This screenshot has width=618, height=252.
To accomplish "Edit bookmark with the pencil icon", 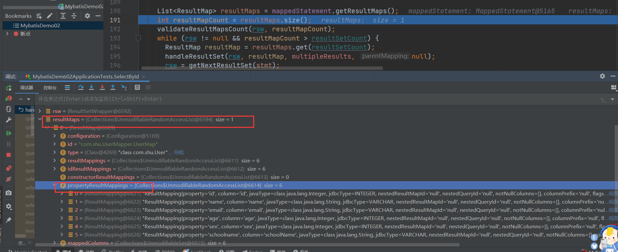I will [50, 16].
